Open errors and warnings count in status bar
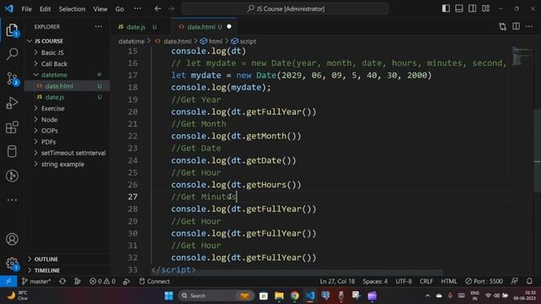This screenshot has height=304, width=541. tap(102, 281)
